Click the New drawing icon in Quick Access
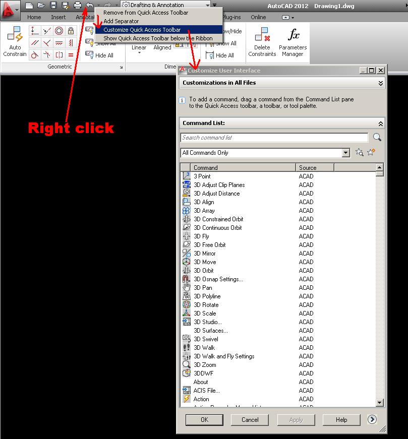This screenshot has width=408, height=439. (x=29, y=6)
